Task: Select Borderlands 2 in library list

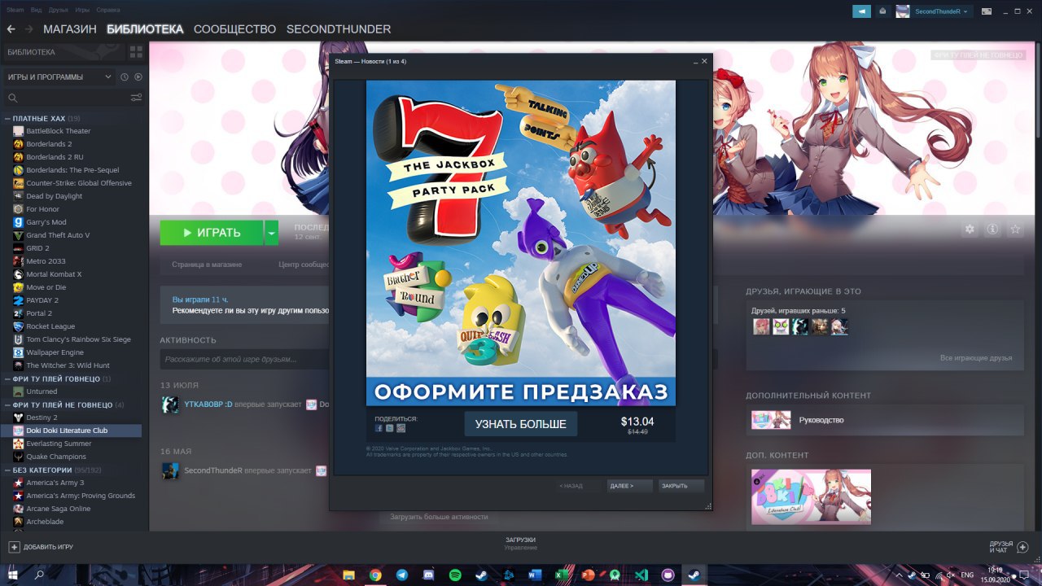Action: (49, 144)
